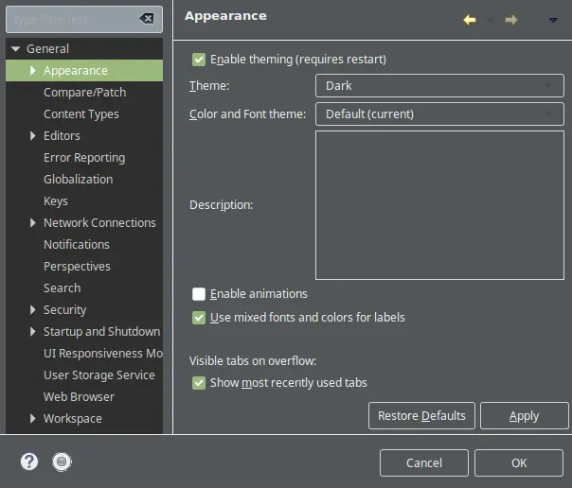Uncheck Show most recently used tabs
The height and width of the screenshot is (488, 572).
coord(199,383)
